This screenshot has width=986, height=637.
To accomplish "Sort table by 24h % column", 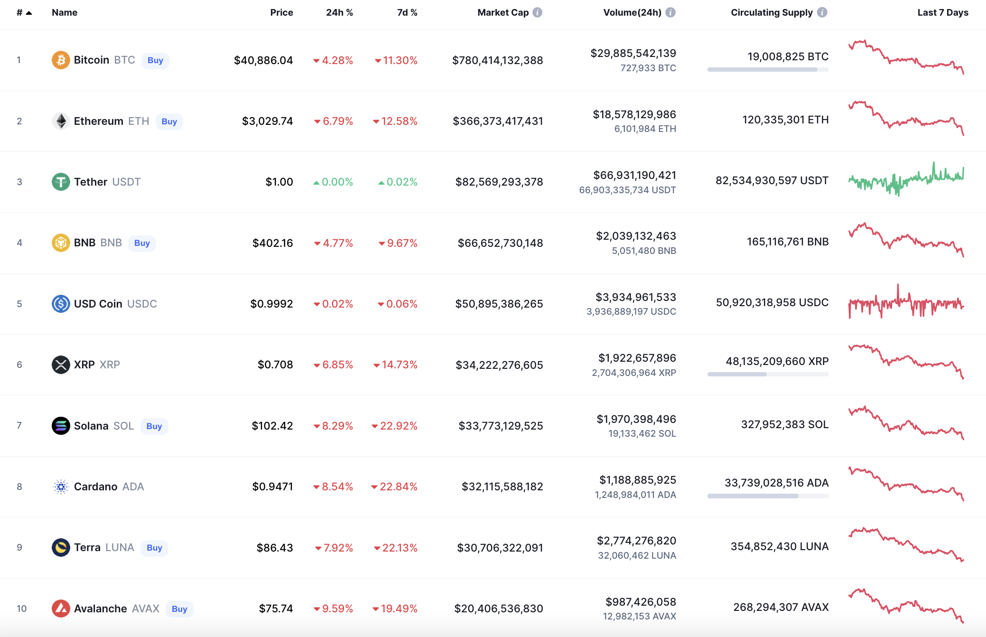I will (339, 12).
